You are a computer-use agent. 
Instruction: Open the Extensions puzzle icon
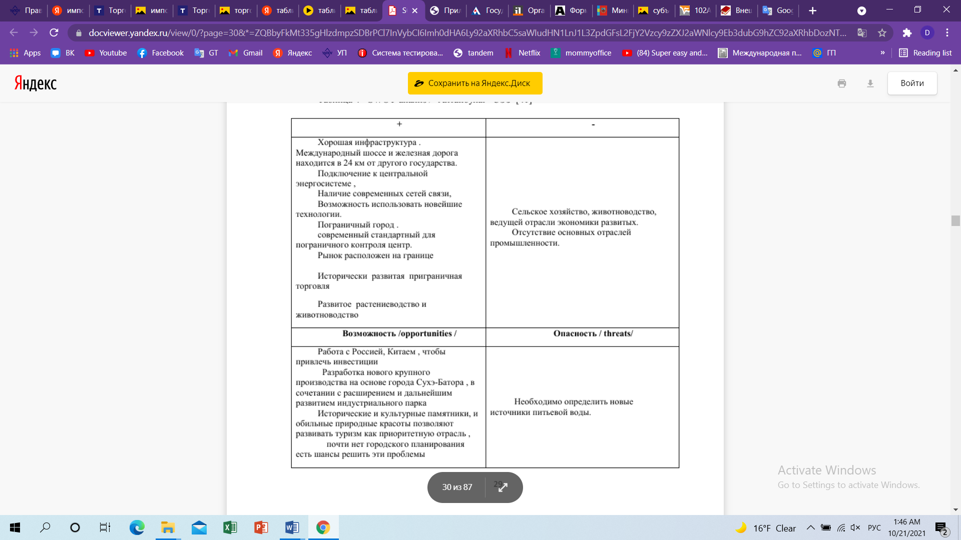[x=907, y=32]
